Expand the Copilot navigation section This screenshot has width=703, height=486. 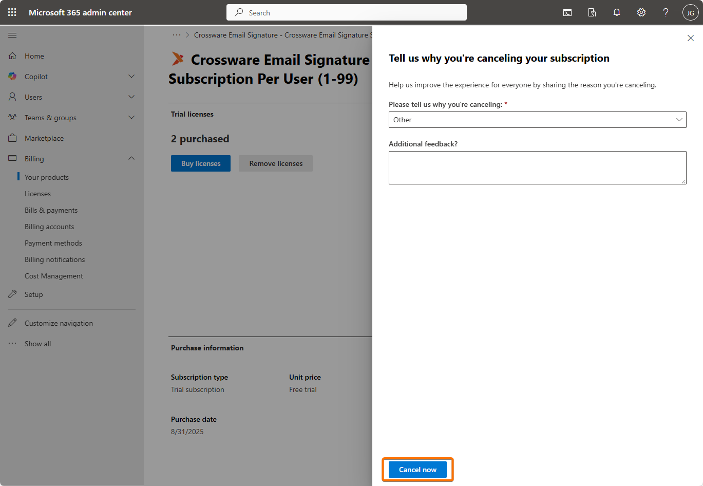click(x=131, y=77)
